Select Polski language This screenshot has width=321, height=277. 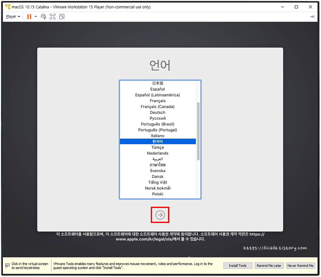pyautogui.click(x=158, y=194)
